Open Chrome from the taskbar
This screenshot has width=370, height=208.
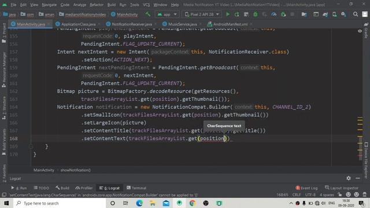(x=193, y=203)
